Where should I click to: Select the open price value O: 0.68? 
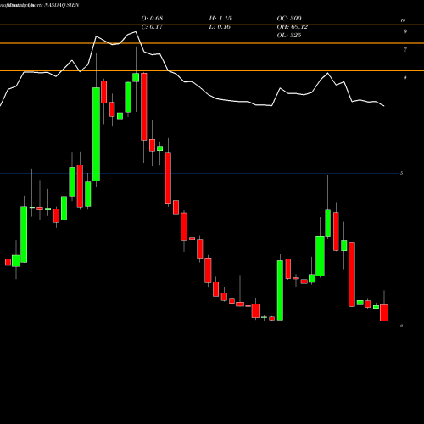pos(152,18)
